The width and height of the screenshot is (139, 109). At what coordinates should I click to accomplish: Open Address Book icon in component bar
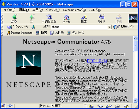[x=117, y=106]
